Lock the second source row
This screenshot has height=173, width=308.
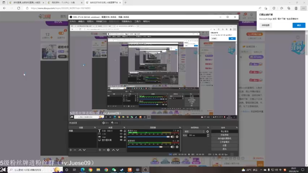(x=125, y=134)
